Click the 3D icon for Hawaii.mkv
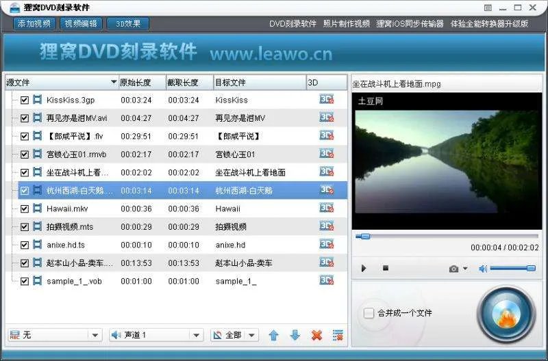The height and width of the screenshot is (361, 548). (327, 208)
